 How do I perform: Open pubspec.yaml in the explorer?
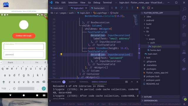tap(153, 80)
